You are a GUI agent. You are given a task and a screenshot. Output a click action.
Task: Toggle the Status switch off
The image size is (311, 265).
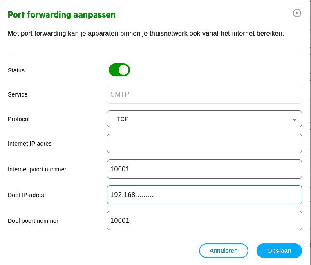[119, 70]
